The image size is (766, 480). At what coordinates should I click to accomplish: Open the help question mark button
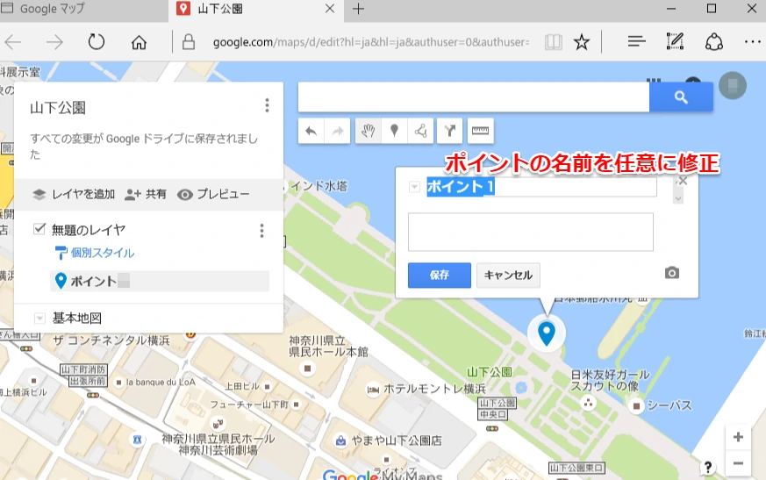707,468
